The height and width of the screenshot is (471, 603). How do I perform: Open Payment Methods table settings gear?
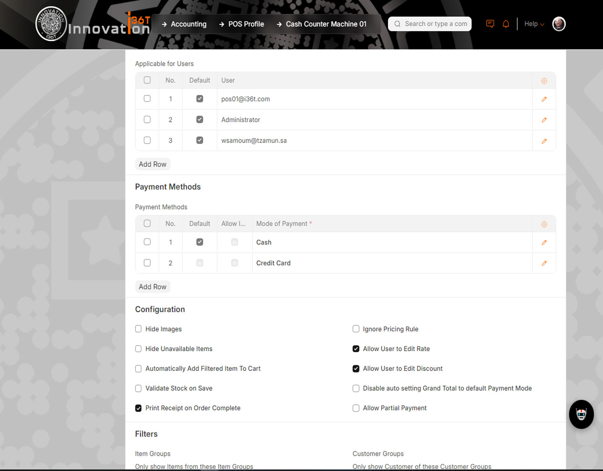(x=544, y=224)
